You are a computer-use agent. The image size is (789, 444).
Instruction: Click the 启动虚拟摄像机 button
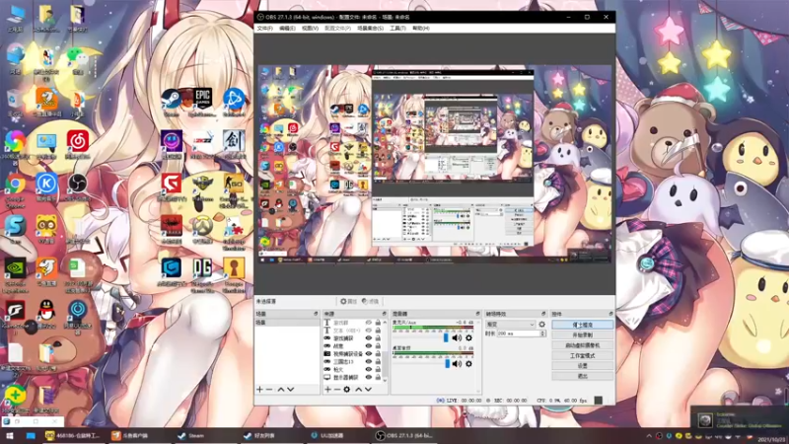(x=583, y=345)
